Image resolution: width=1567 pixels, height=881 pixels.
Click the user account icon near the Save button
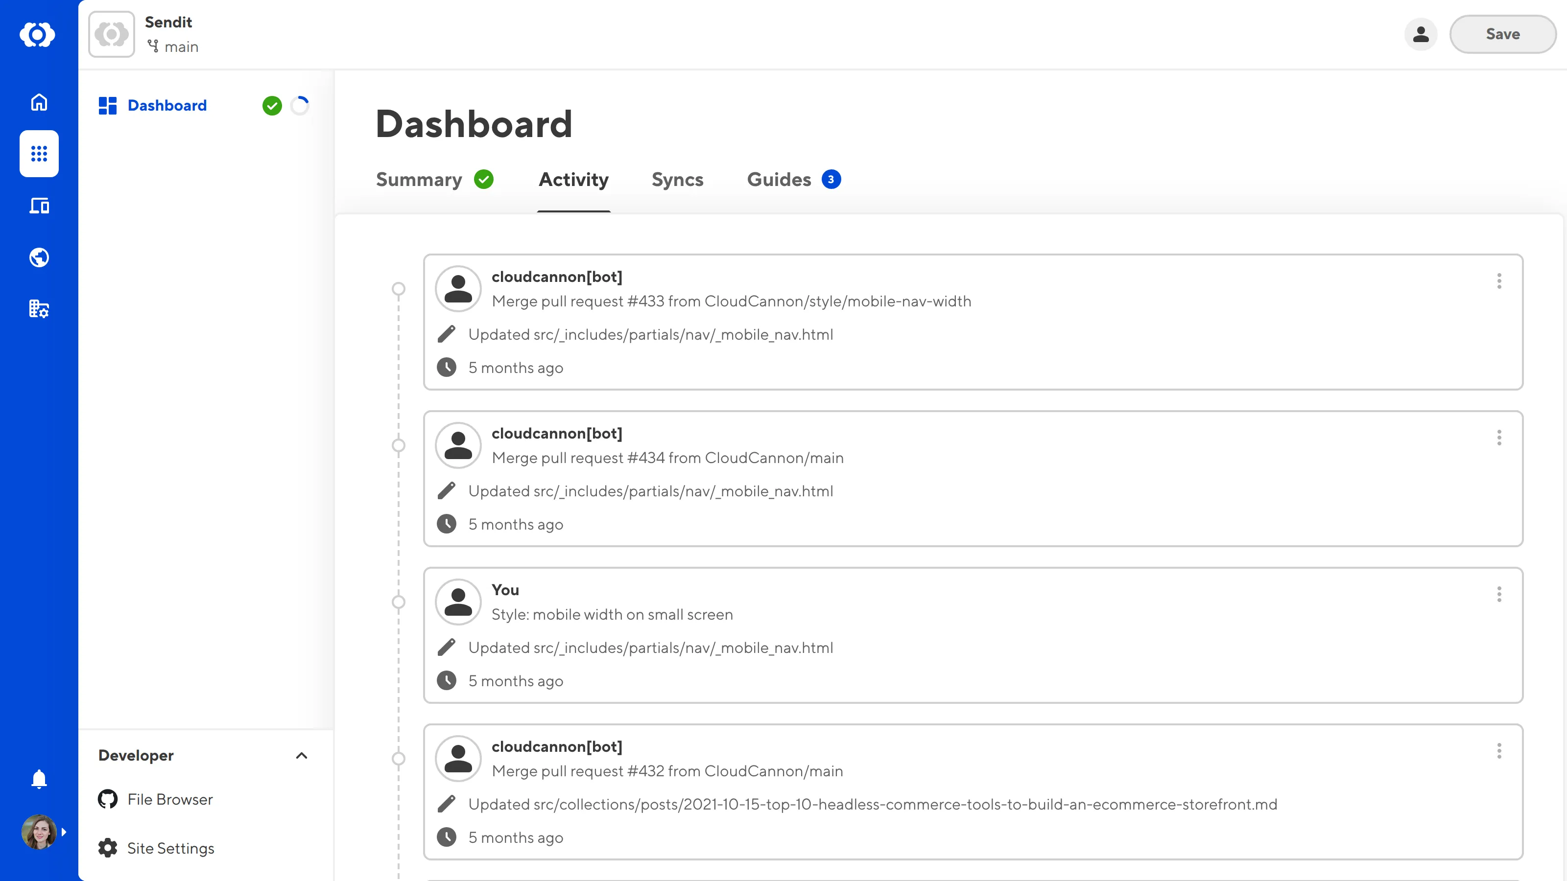tap(1421, 35)
